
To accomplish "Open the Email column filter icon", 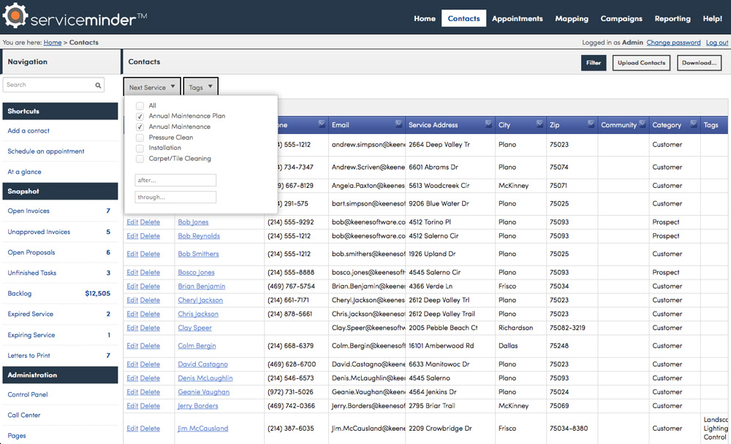I will click(398, 123).
